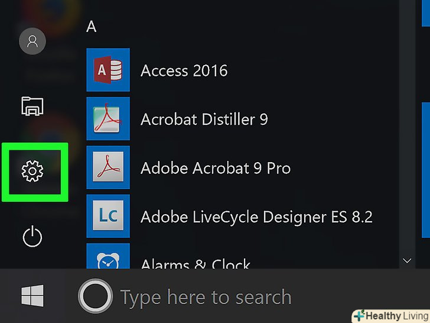Launch Access 2016 via its text label

pyautogui.click(x=184, y=71)
